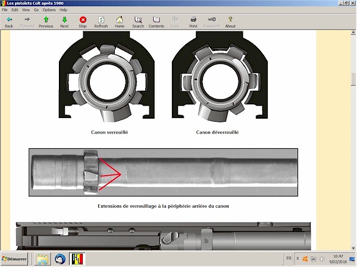357x267 pixels.
Task: Open the Go menu
Action: click(36, 10)
